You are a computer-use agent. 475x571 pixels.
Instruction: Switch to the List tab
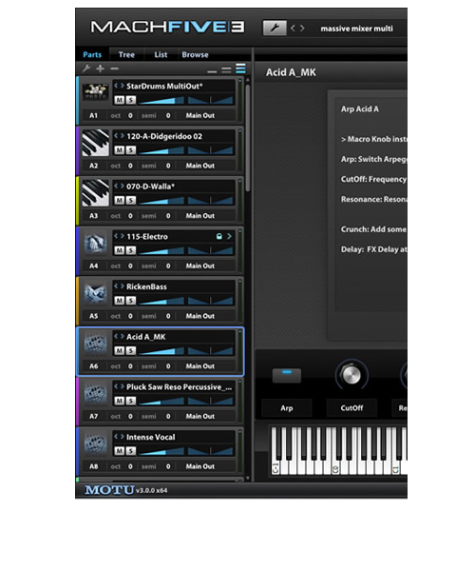click(x=161, y=54)
